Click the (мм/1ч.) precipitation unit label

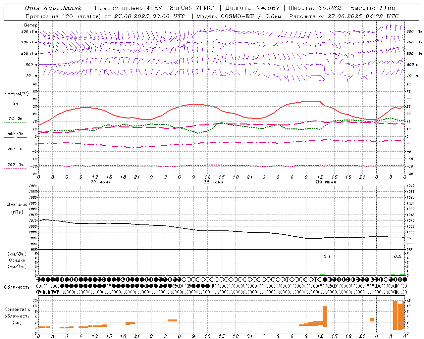17,266
